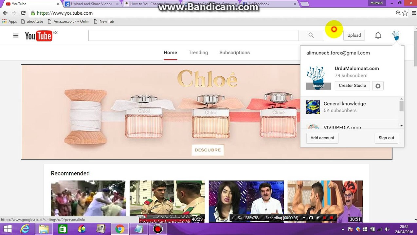Open the New Tab bookmark
Image resolution: width=417 pixels, height=235 pixels.
104,21
